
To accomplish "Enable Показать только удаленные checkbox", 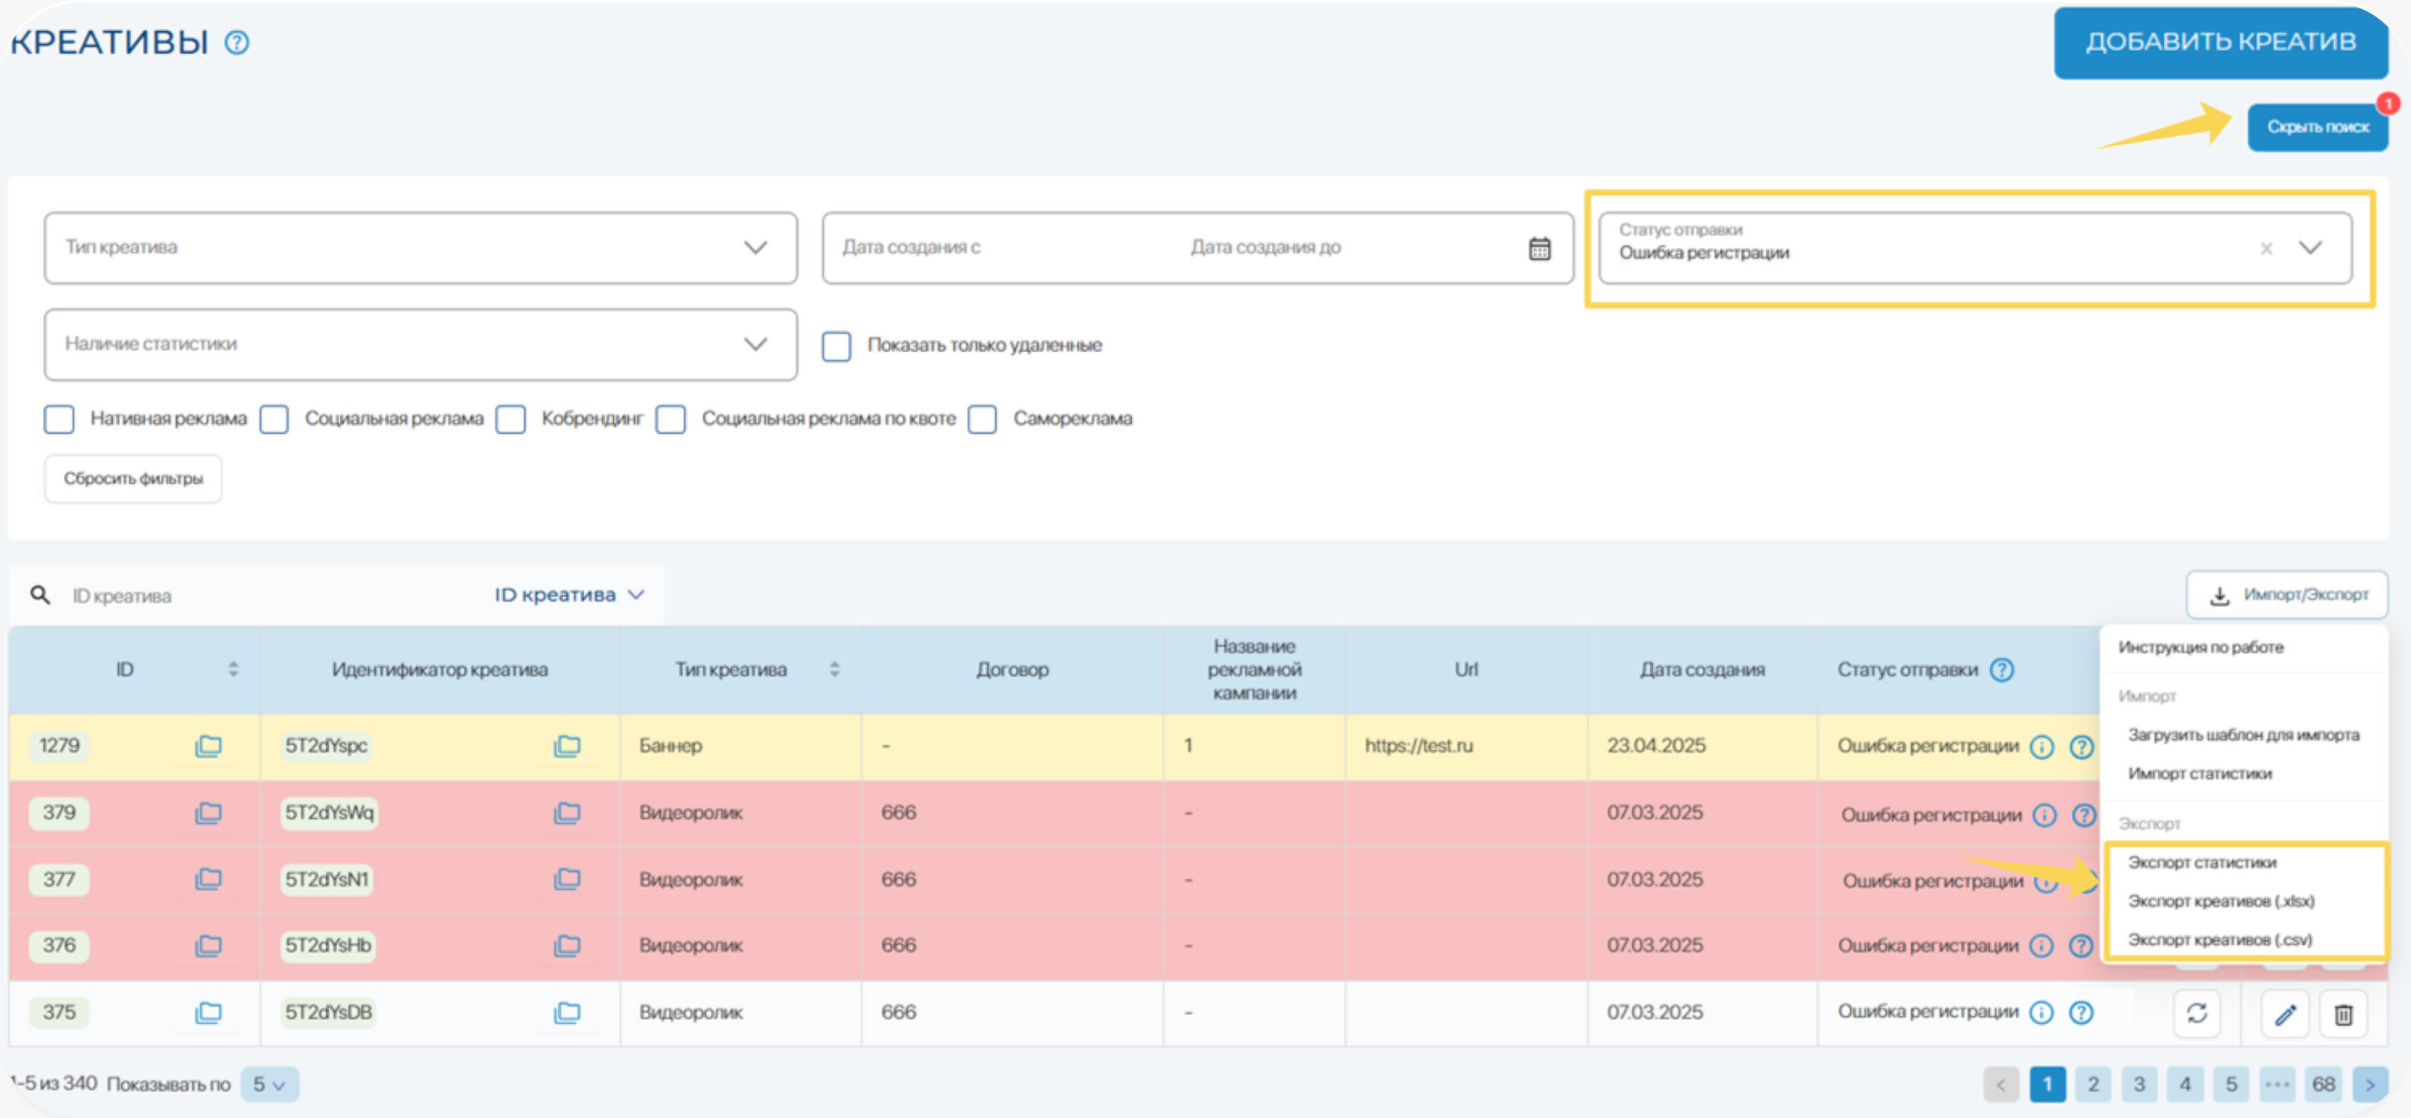I will click(x=836, y=345).
